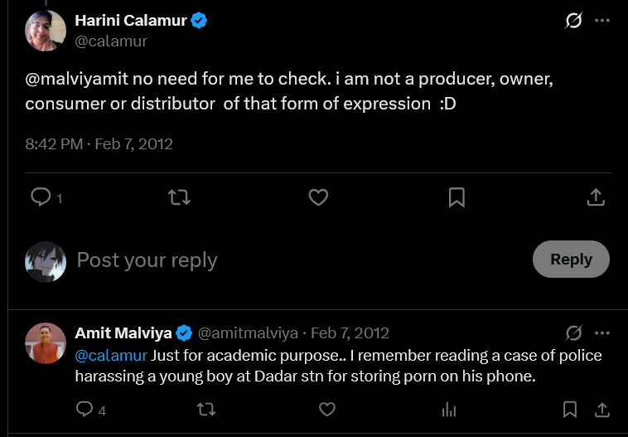This screenshot has height=437, width=628.
Task: Open more options on Harini Calamur's tweet
Action: coord(602,21)
